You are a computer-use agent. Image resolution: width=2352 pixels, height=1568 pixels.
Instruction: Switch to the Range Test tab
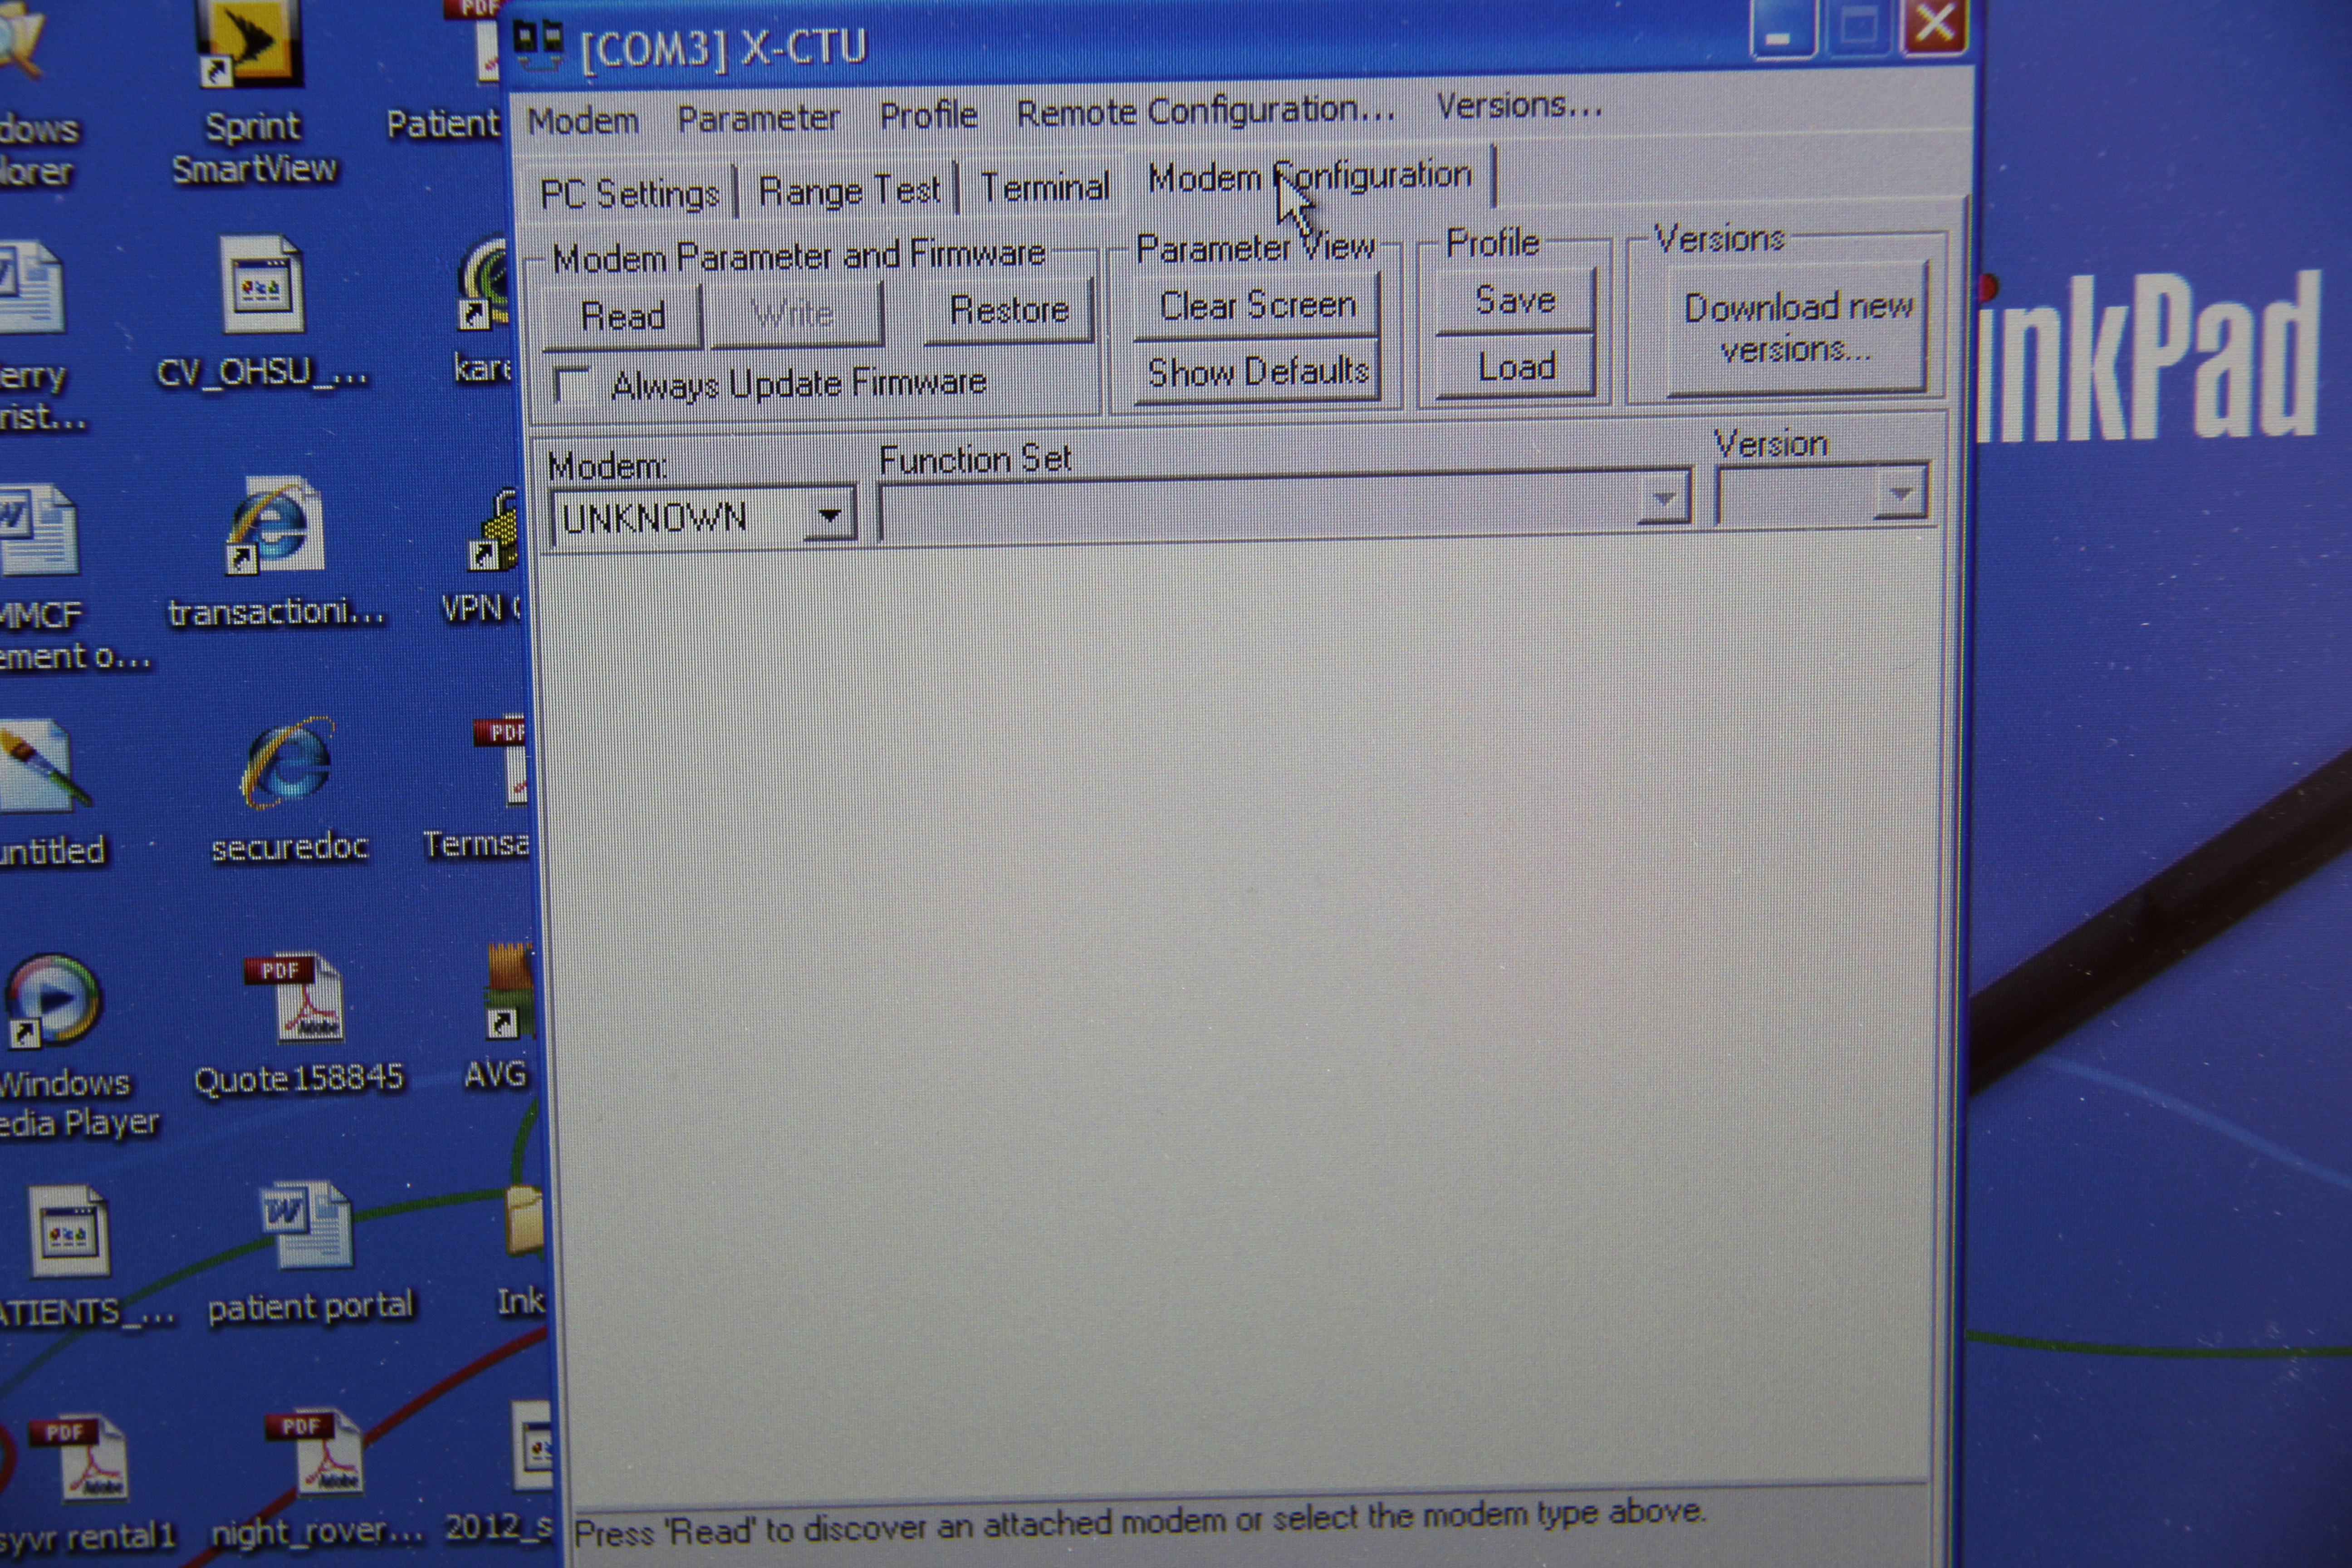849,189
